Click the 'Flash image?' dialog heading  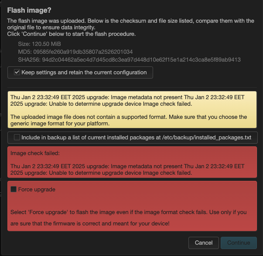coord(29,10)
